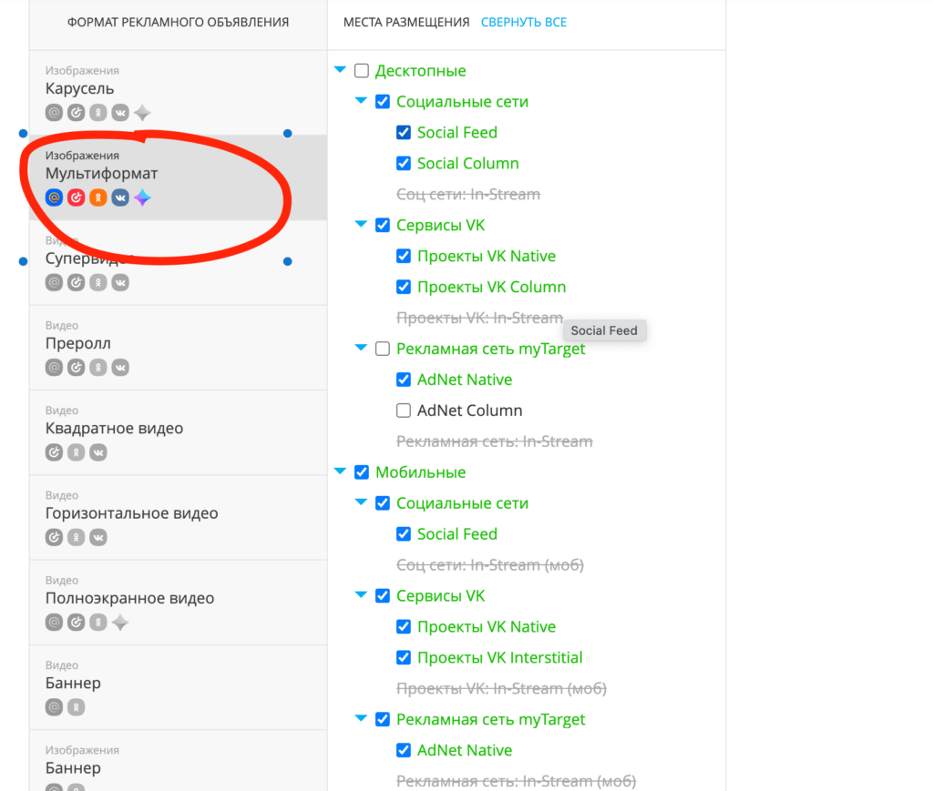Click the disabled Соц сети: In-Stream (моб) item

(x=490, y=565)
